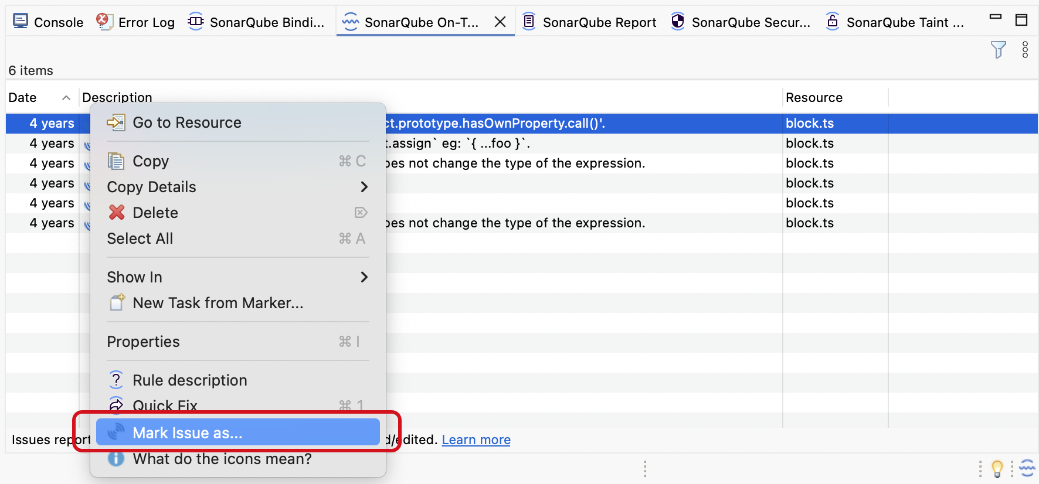Click the Taint Vulnerabilities lock icon
This screenshot has width=1039, height=484.
(x=833, y=22)
